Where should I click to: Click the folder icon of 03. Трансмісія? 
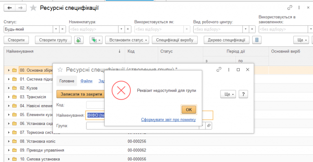click(x=14, y=97)
